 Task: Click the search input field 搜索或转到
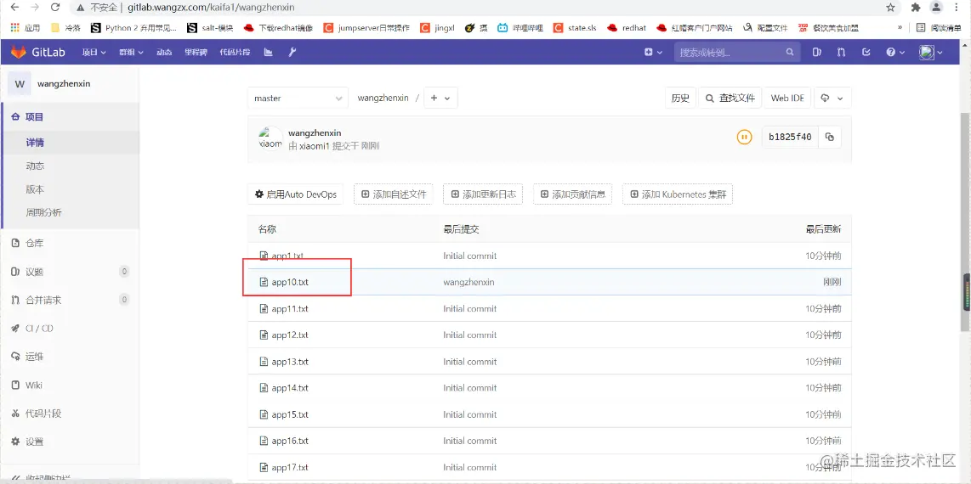(x=736, y=53)
